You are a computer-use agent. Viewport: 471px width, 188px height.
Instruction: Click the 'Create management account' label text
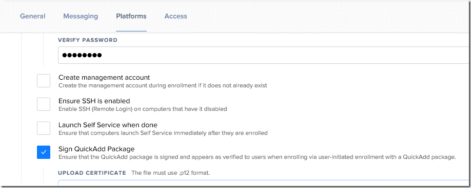[x=104, y=78]
